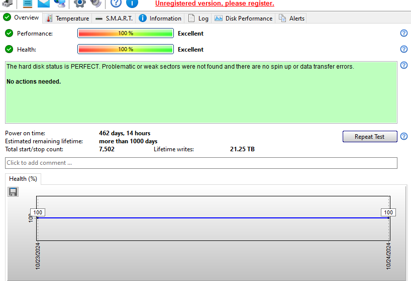Go to the Information tab

coord(160,19)
